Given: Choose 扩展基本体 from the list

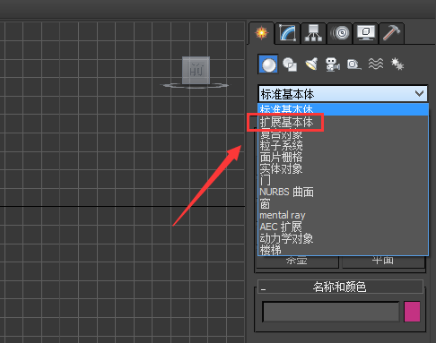Looking at the screenshot, I should tap(343, 122).
